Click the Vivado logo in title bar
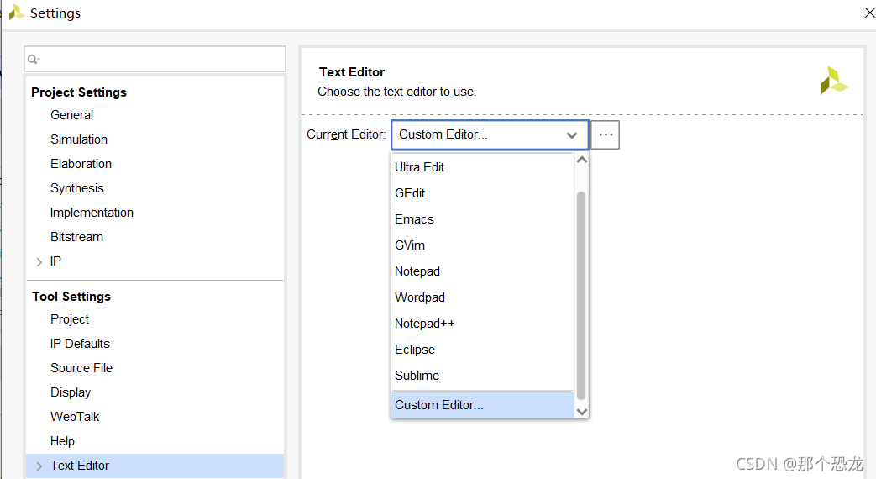This screenshot has height=479, width=876. click(16, 13)
